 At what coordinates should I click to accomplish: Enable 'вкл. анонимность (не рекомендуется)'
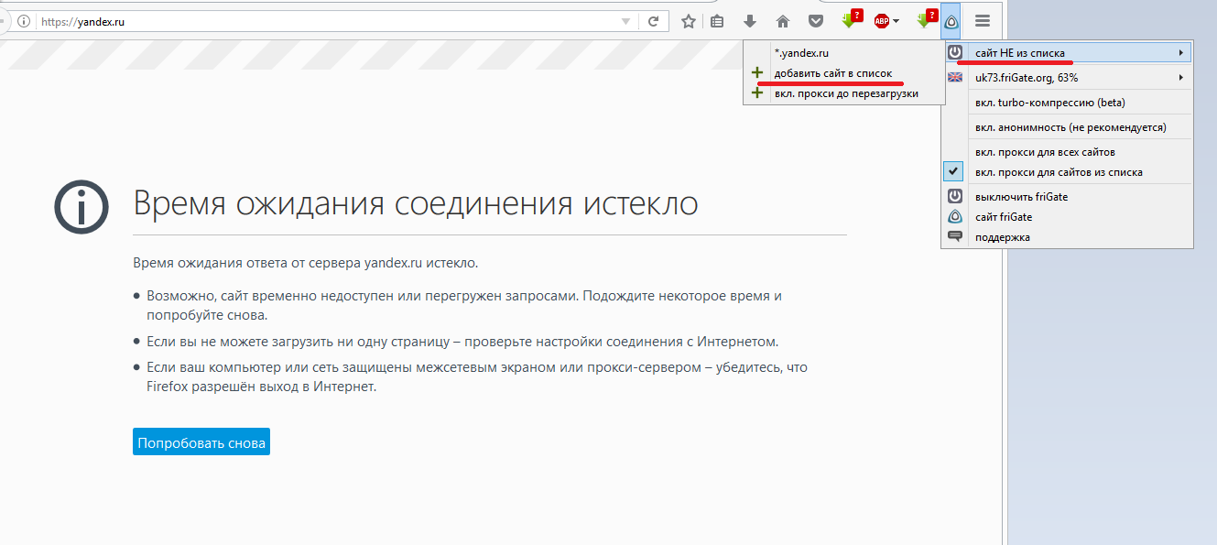point(1068,127)
